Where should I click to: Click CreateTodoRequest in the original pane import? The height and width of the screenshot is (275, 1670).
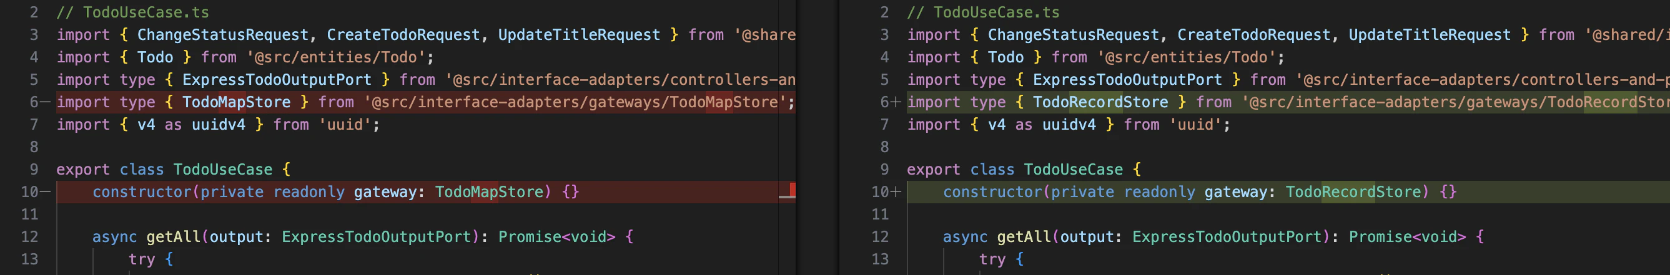403,35
